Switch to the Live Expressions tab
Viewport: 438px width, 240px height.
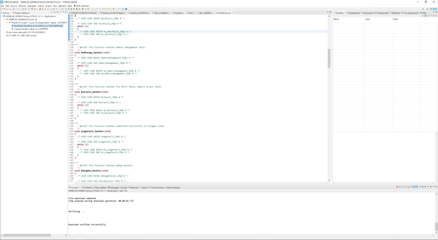pos(410,13)
